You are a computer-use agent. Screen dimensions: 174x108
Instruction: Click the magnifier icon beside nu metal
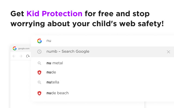[x=39, y=63]
